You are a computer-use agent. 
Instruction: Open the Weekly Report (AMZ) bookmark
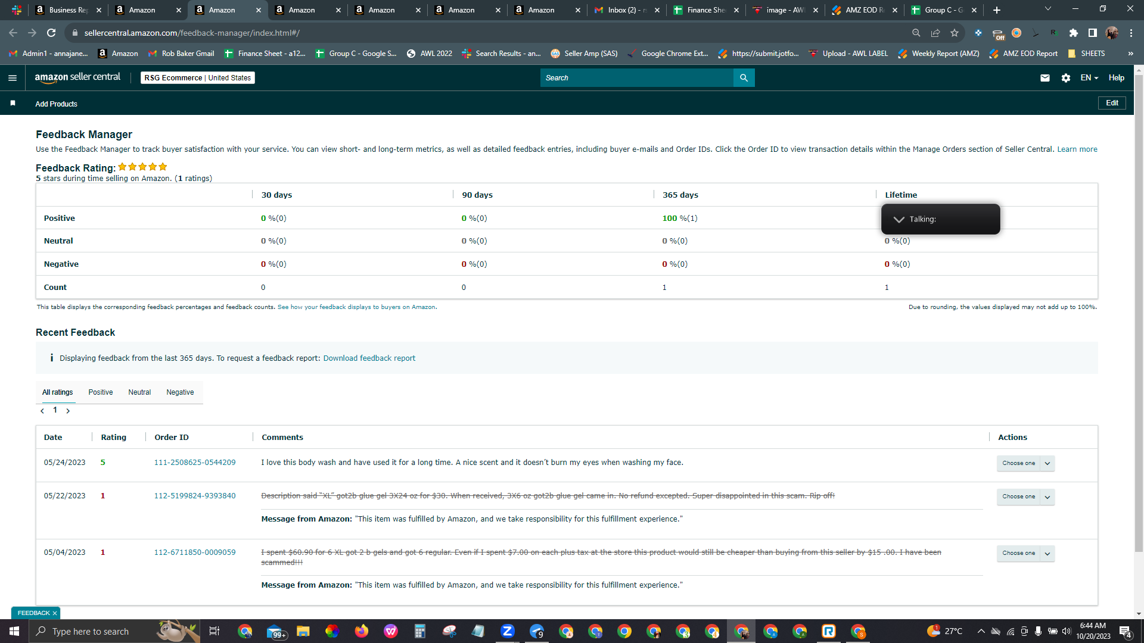point(938,54)
